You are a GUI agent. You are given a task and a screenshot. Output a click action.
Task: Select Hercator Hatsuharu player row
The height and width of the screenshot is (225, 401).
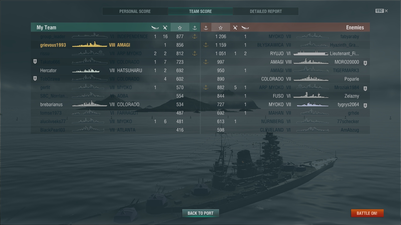pos(115,70)
